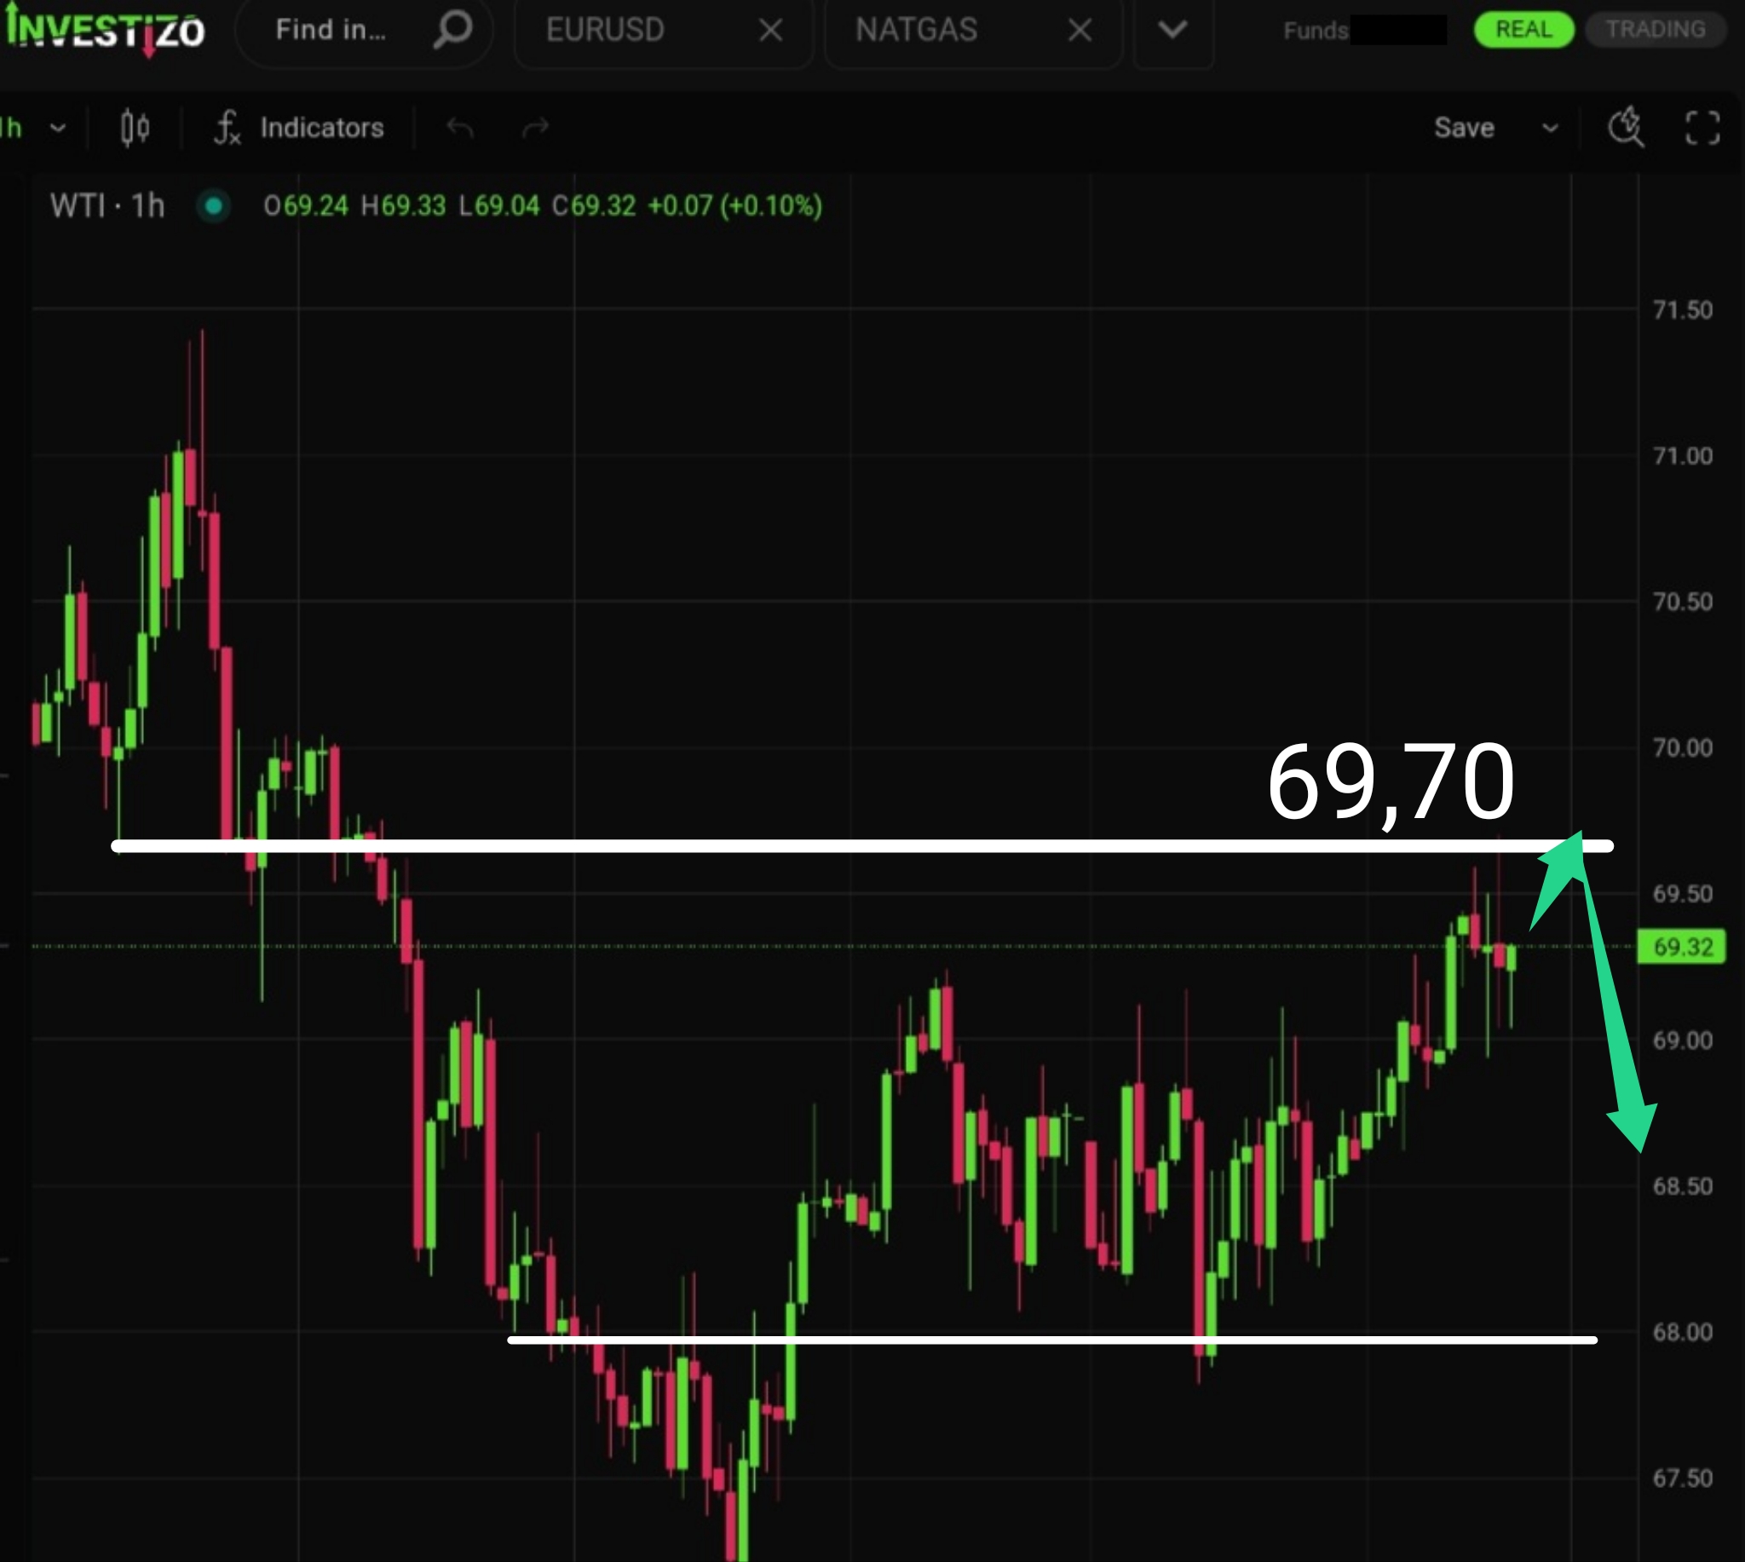
Task: Click the search magnifier icon
Action: 452,30
